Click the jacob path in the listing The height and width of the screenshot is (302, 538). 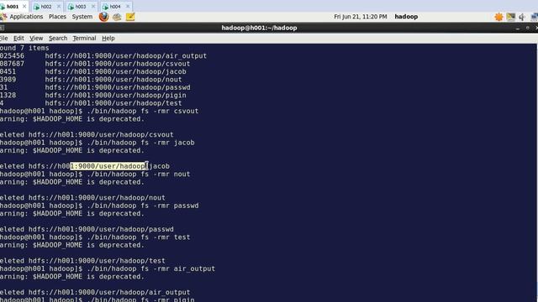tap(116, 71)
